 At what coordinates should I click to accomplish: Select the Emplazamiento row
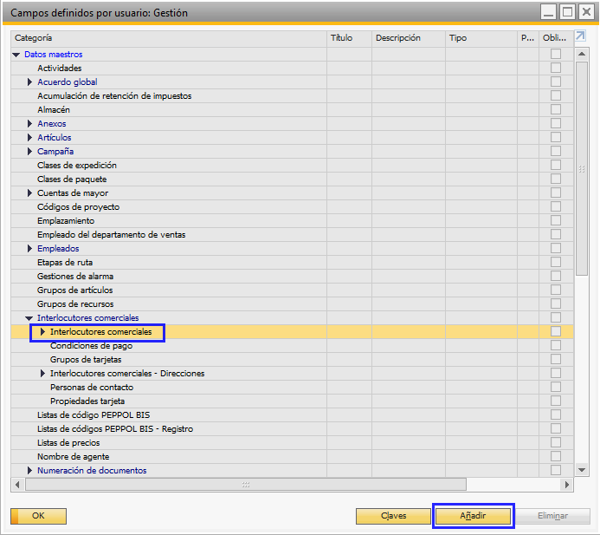click(x=292, y=221)
